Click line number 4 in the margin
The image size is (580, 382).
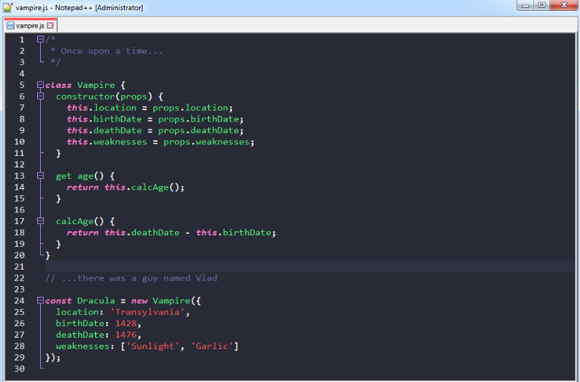(21, 74)
